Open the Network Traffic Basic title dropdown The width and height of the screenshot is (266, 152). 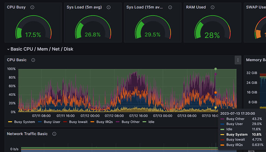point(27,134)
